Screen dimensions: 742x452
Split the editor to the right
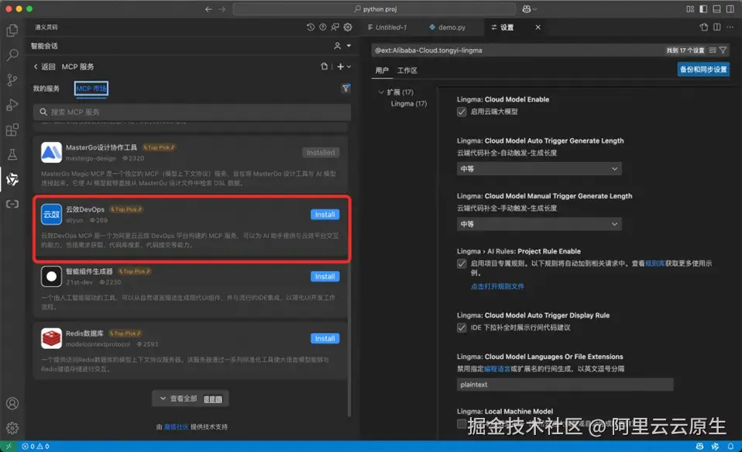(x=717, y=27)
